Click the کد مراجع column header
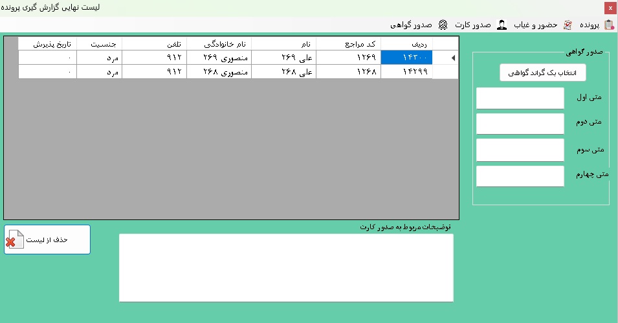This screenshot has width=618, height=323. click(x=348, y=43)
